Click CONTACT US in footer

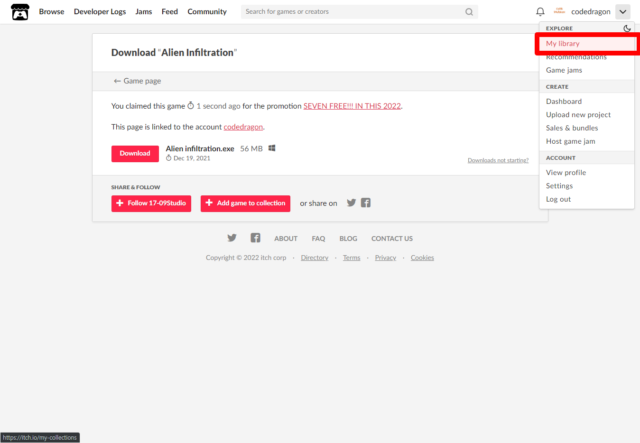point(392,239)
